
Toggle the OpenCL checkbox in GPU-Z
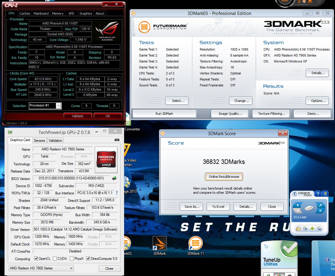(x=36, y=258)
